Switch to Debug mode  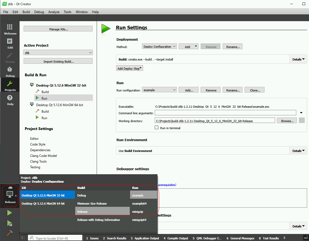[10, 72]
